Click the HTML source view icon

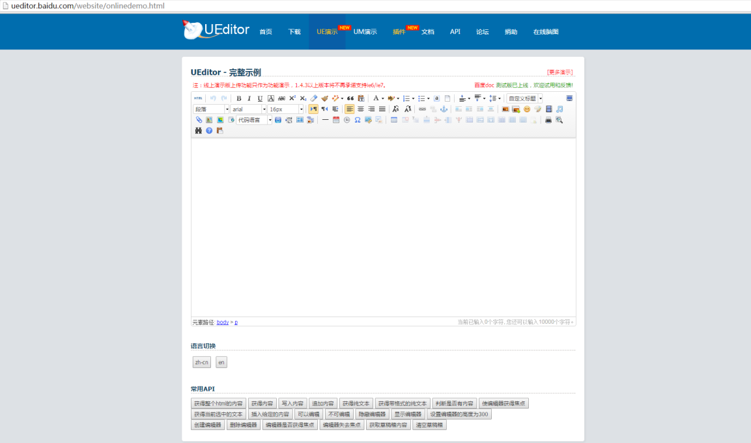[x=198, y=98]
